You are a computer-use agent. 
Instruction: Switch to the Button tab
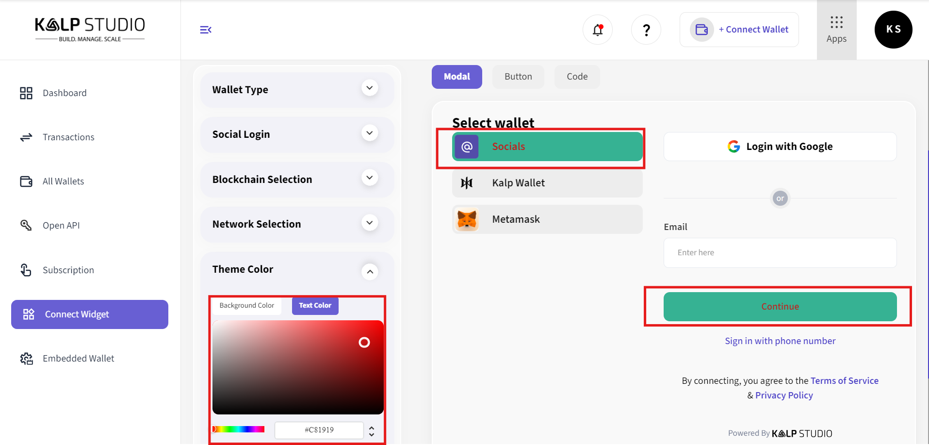pyautogui.click(x=518, y=77)
